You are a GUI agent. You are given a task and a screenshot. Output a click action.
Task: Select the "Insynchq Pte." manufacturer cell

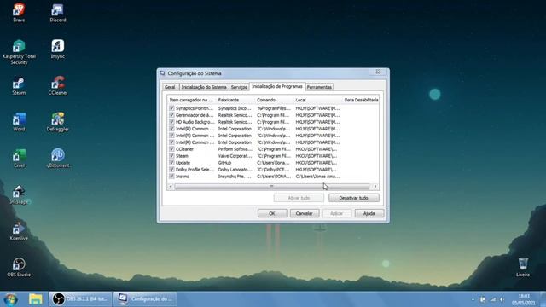(235, 177)
